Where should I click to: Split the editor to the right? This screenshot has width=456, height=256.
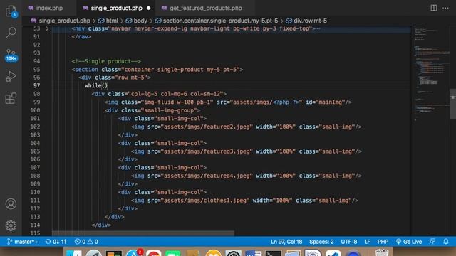(x=434, y=8)
